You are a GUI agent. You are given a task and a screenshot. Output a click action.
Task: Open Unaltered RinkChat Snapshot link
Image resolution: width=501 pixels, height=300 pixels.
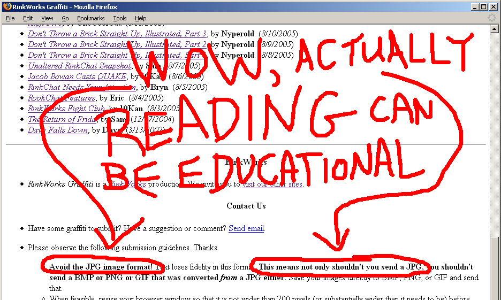click(x=80, y=65)
